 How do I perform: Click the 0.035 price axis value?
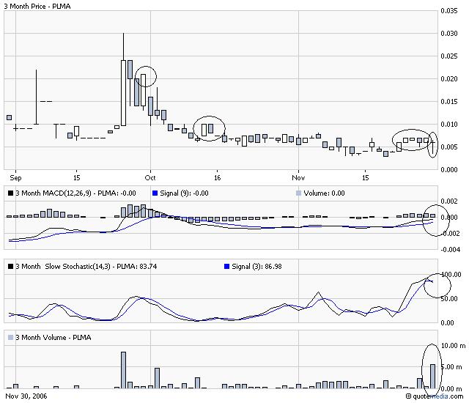tap(449, 11)
